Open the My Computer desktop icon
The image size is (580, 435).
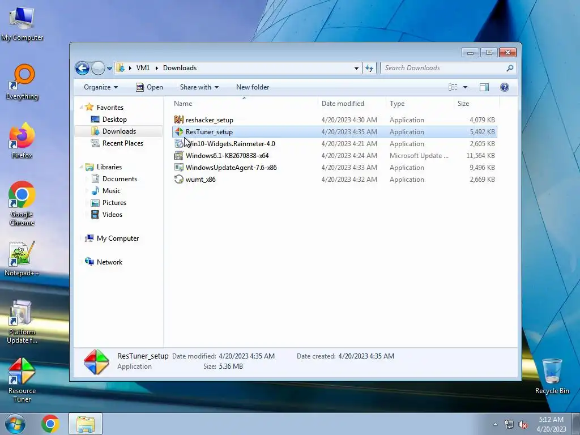[22, 24]
